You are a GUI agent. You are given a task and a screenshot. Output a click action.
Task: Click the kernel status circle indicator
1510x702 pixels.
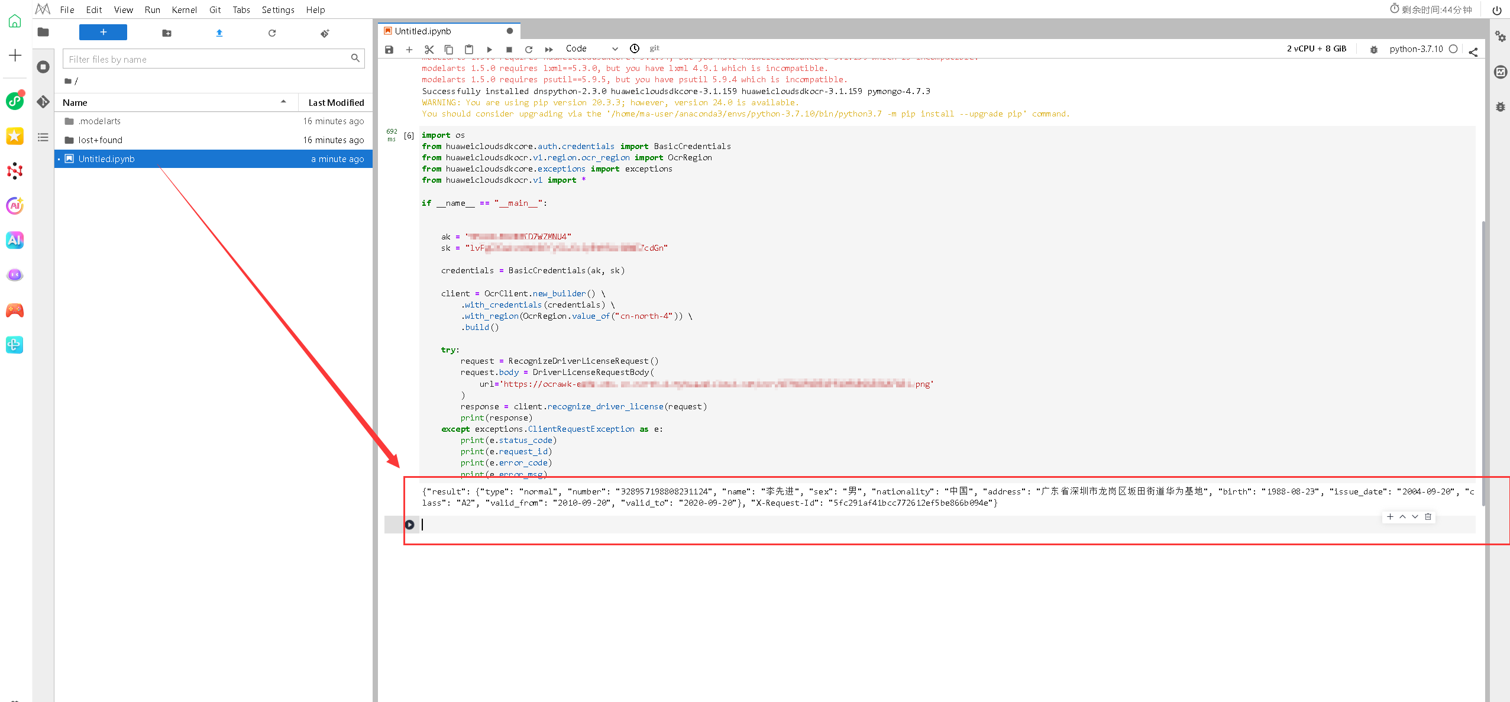1453,49
